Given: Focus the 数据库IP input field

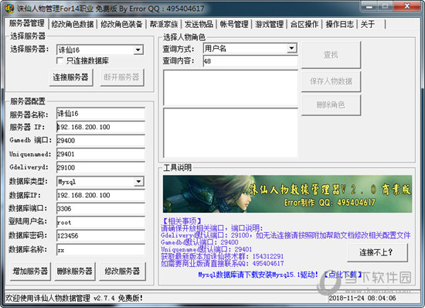Looking at the screenshot, I should pos(100,195).
